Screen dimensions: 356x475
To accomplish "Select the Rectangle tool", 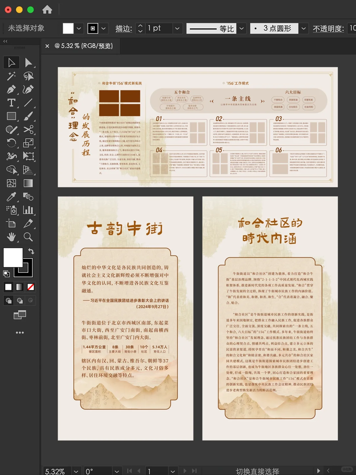I will (11, 116).
